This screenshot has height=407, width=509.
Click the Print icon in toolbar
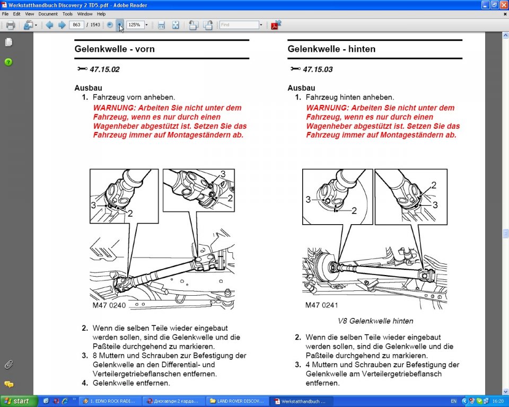coord(11,25)
